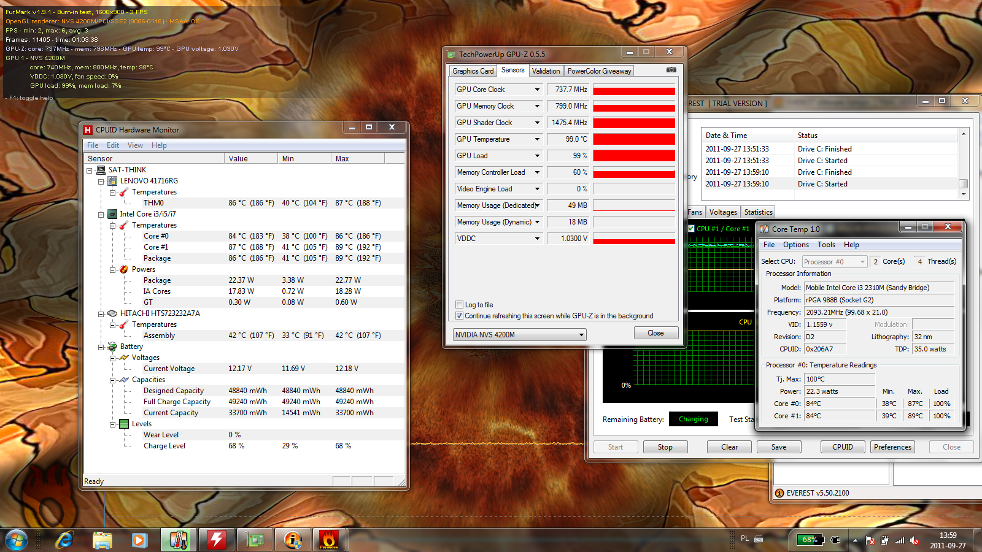This screenshot has width=982, height=552.
Task: Click the GPU-Z Close button
Action: [x=655, y=333]
